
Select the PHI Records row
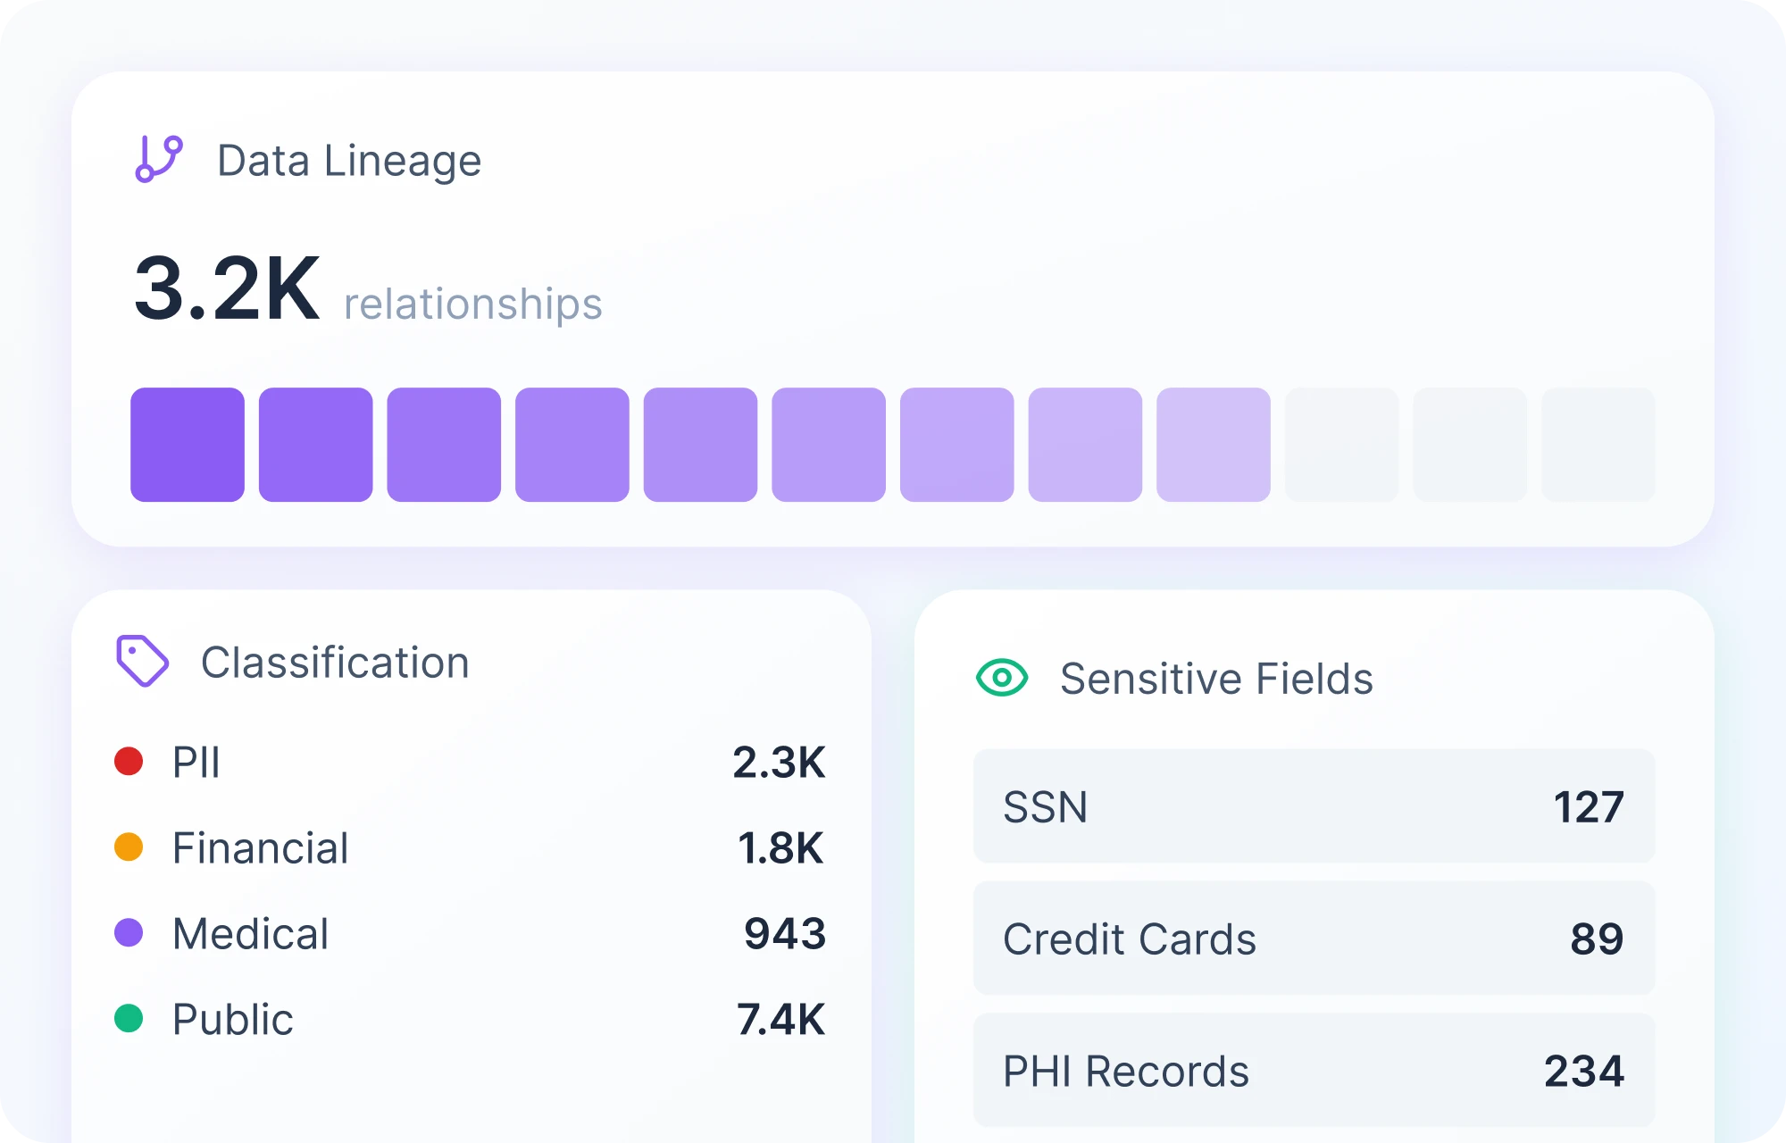(x=1313, y=1071)
